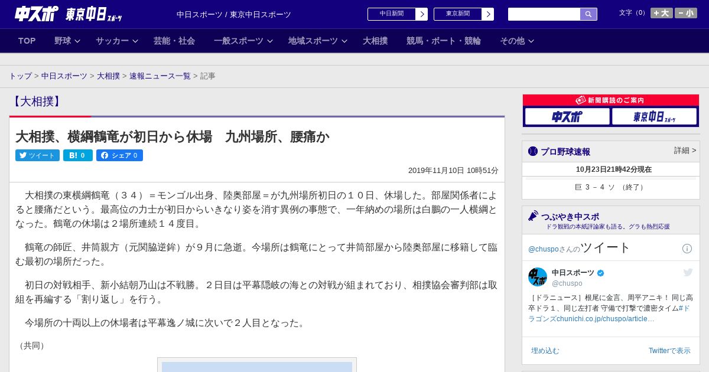Viewport: 709px width, 372px height.
Task: Expand the その他 dropdown chevron
Action: (531, 41)
